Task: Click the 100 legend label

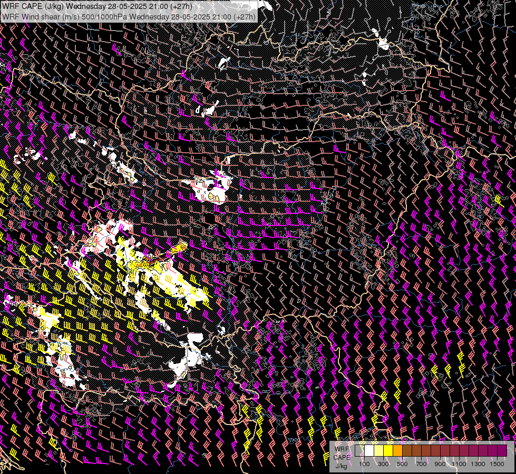Action: pos(364,464)
